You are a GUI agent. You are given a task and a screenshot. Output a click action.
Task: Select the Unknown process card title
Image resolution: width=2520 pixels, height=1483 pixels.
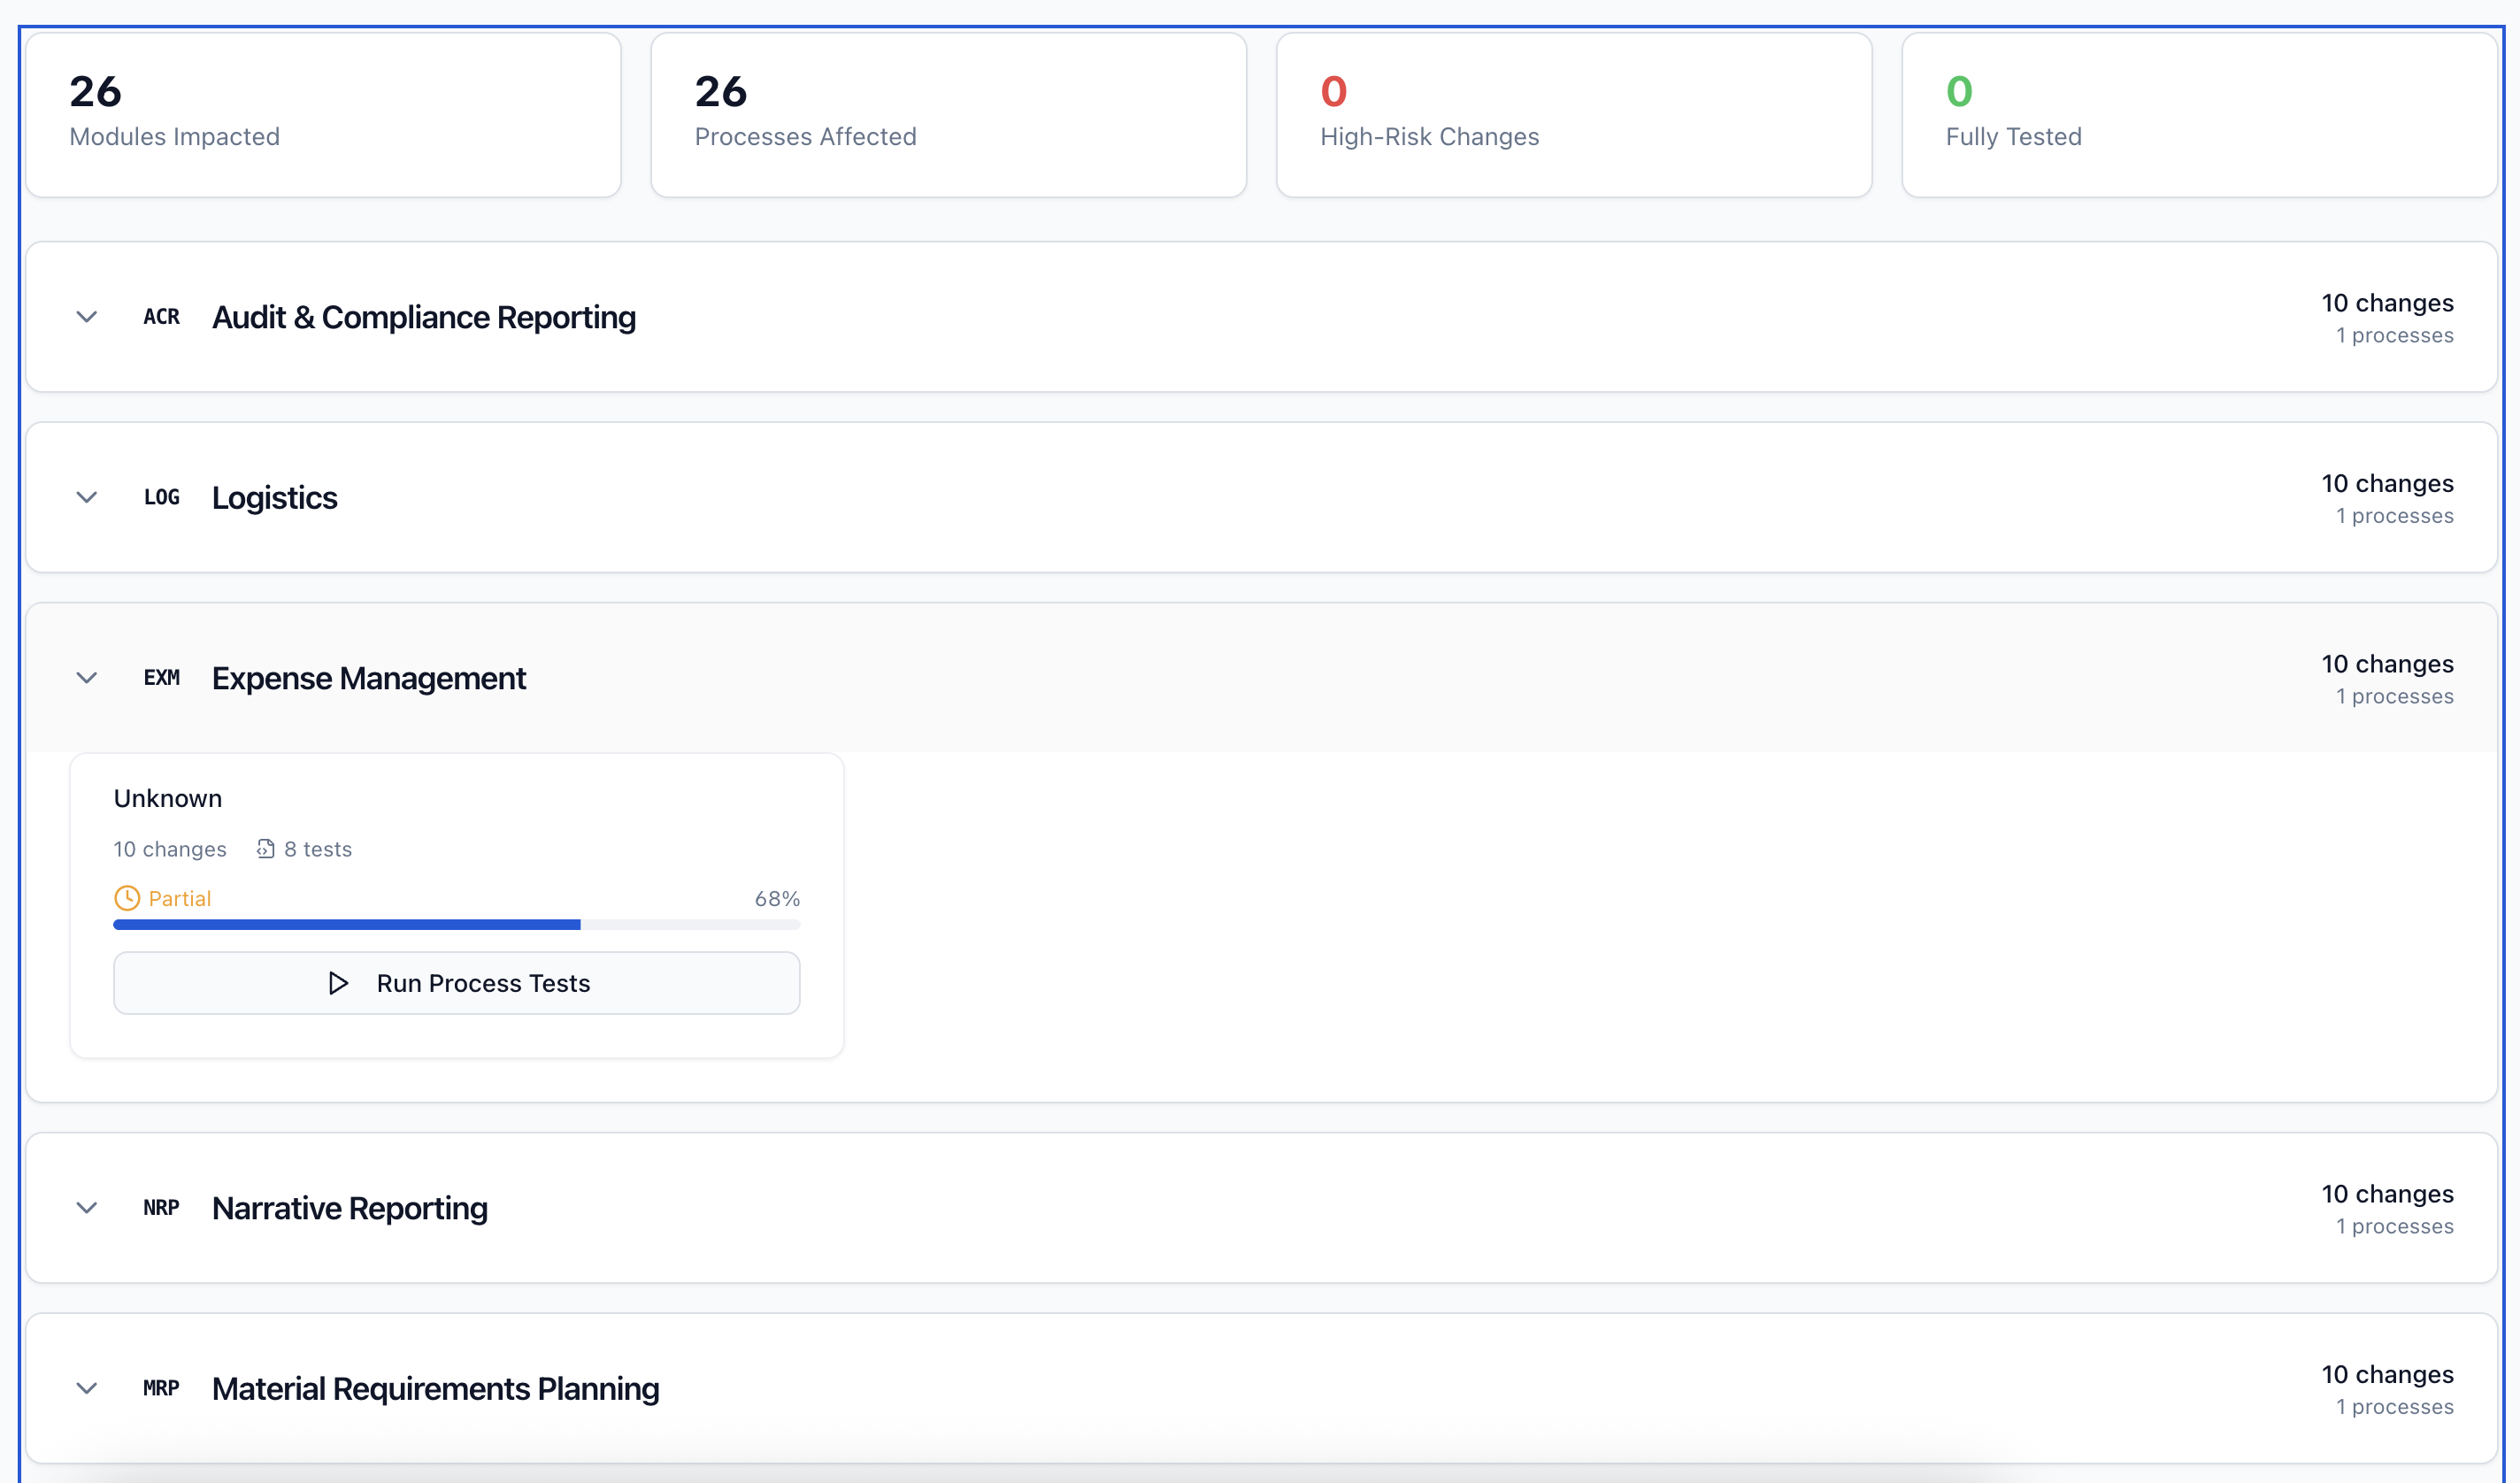(168, 797)
